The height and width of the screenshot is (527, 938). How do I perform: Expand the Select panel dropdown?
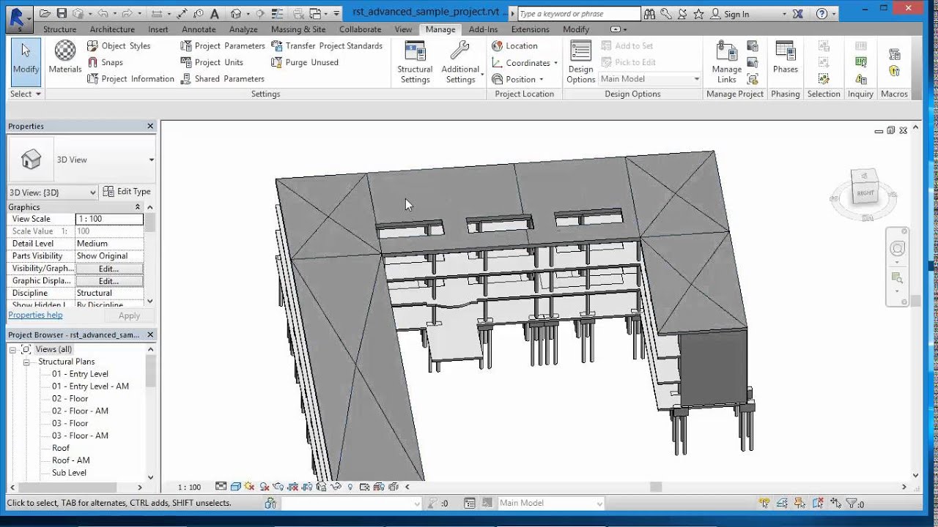pyautogui.click(x=26, y=94)
